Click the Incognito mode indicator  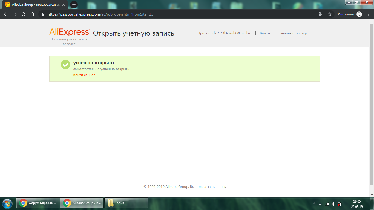point(350,14)
